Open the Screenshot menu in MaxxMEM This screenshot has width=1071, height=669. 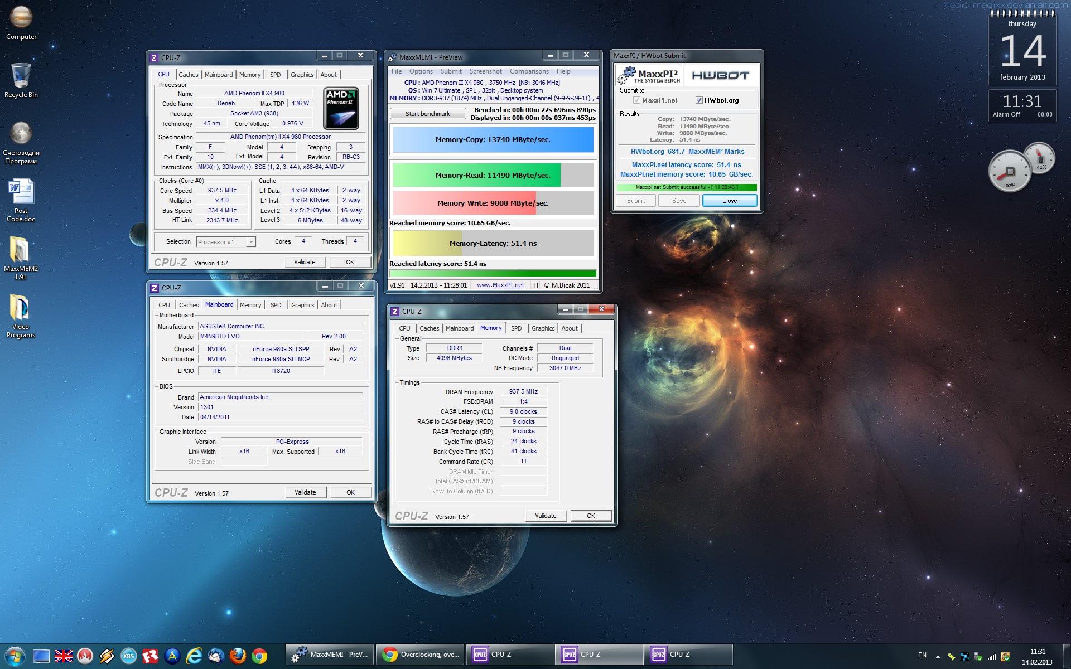[x=485, y=71]
